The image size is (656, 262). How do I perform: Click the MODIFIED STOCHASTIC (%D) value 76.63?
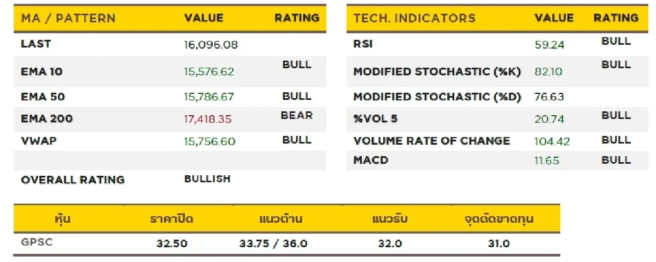click(x=548, y=97)
